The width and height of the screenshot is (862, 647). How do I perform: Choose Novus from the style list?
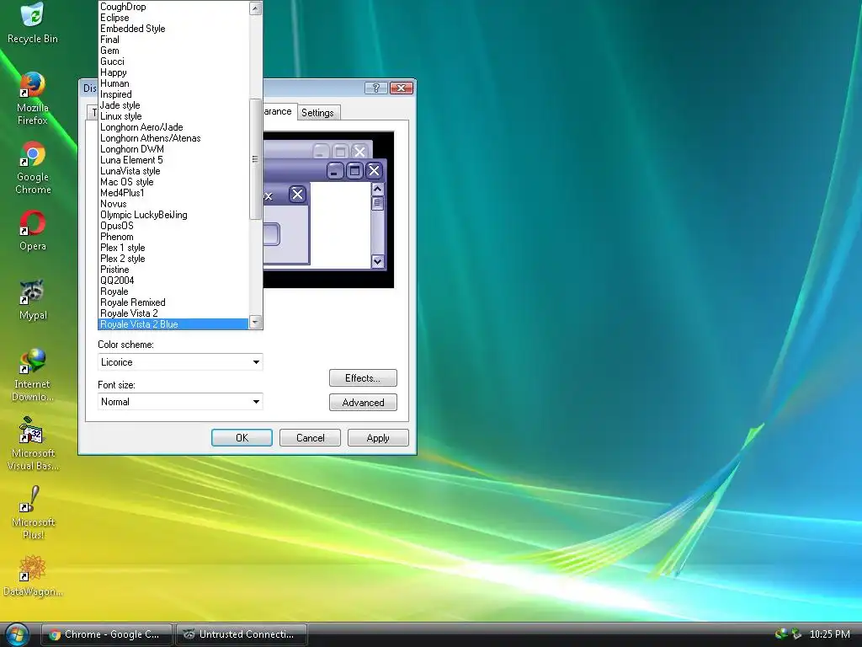pos(173,204)
